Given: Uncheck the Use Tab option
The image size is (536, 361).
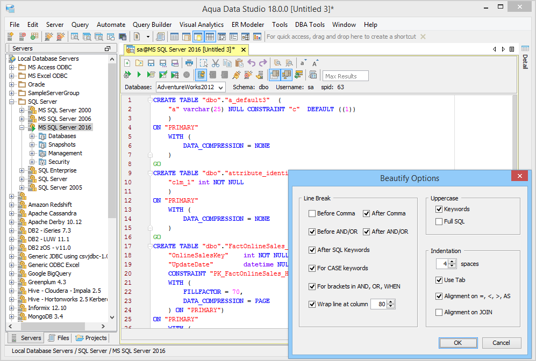Looking at the screenshot, I should tap(439, 280).
